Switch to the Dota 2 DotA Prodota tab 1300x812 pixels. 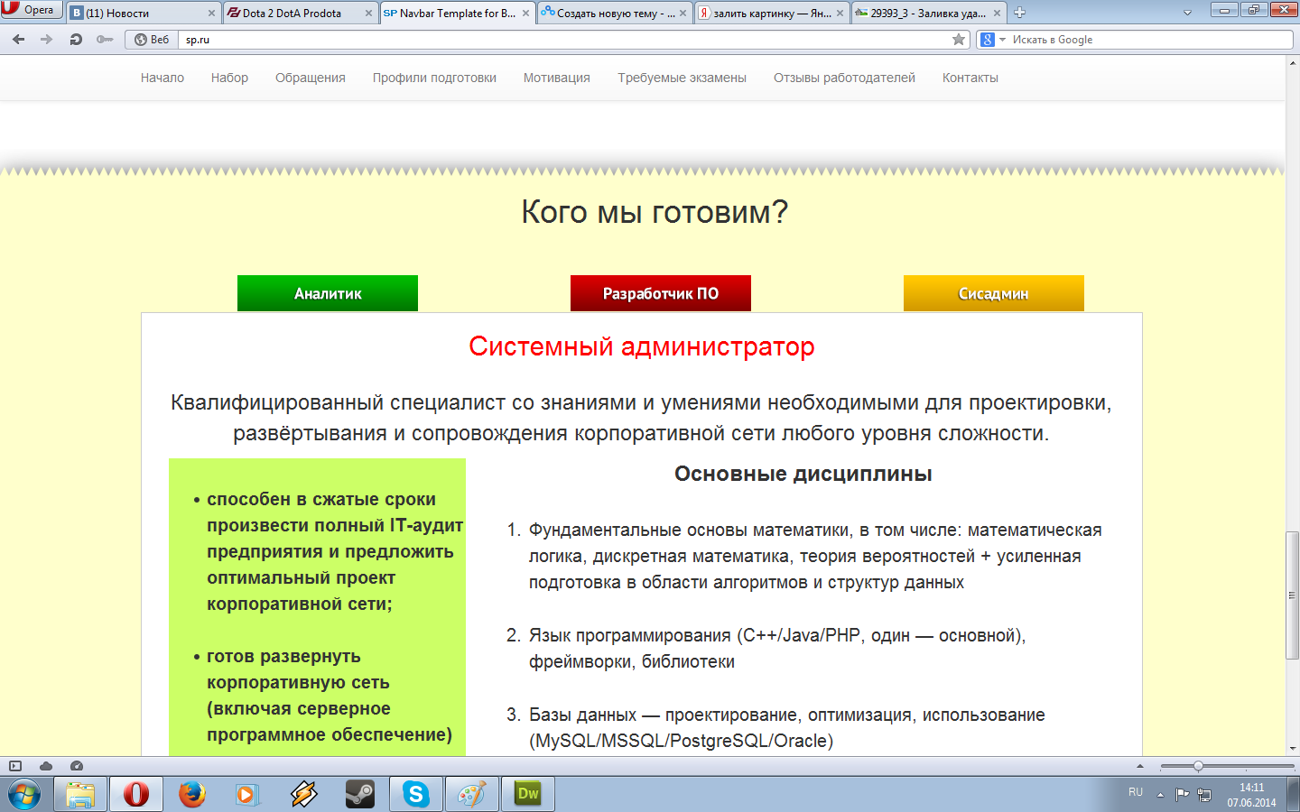click(299, 13)
